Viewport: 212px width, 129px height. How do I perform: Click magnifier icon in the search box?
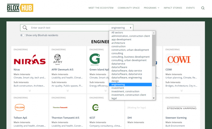[x=25, y=28]
